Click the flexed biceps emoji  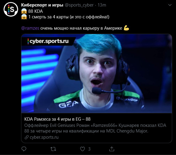pyautogui.click(x=126, y=28)
